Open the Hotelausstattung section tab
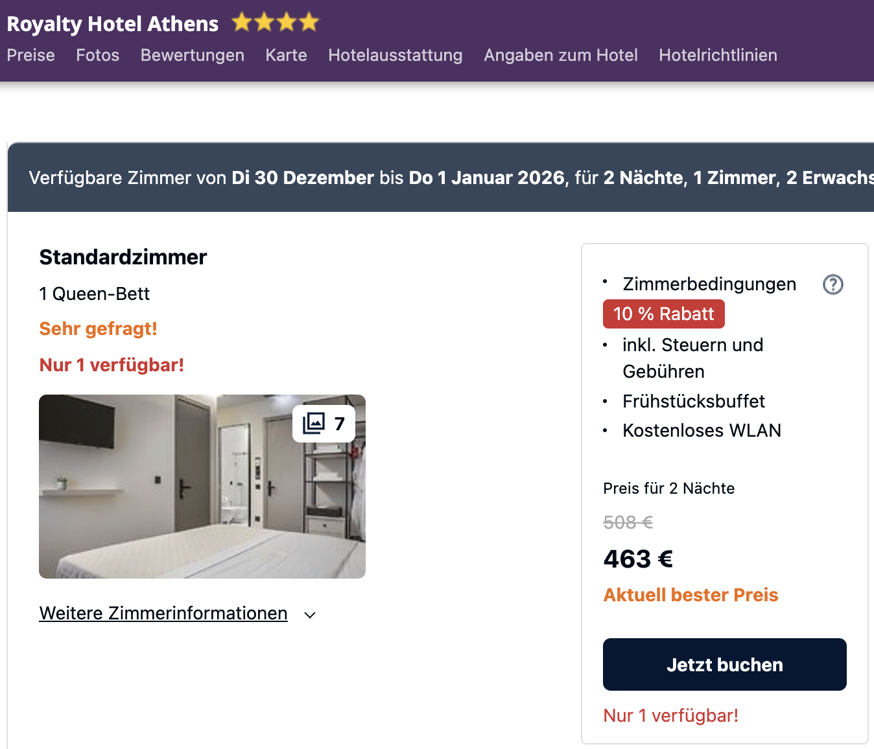Image resolution: width=874 pixels, height=749 pixels. click(395, 55)
